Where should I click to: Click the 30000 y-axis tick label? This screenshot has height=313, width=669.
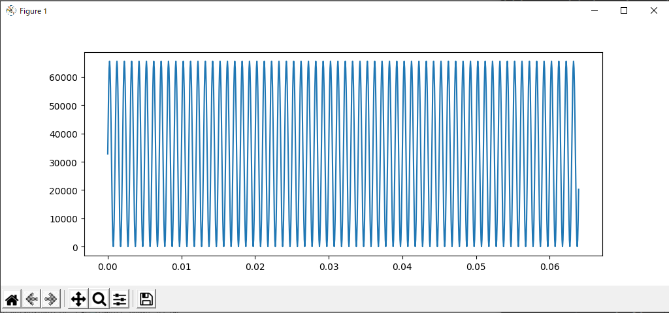click(64, 162)
